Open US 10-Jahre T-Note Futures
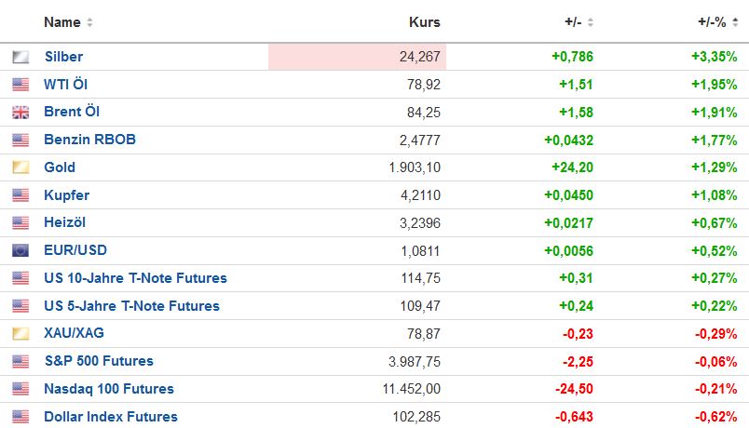Screen dimensions: 749x428 pos(135,278)
